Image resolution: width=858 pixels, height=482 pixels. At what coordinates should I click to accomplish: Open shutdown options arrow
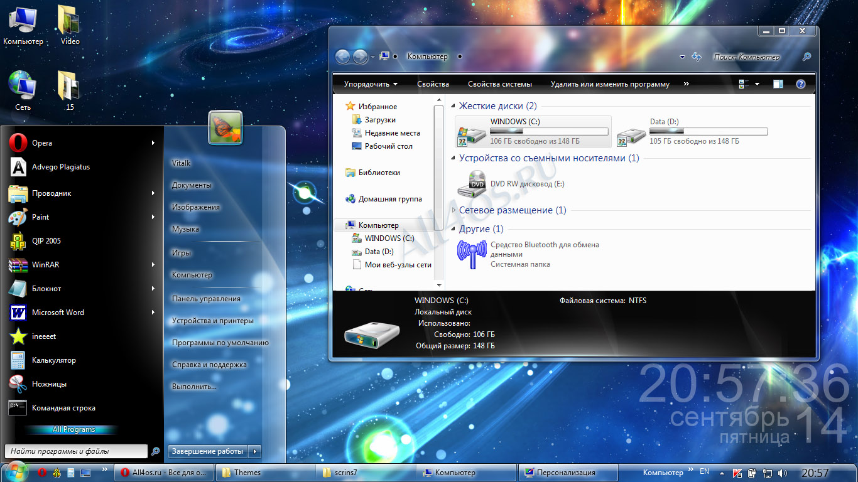pyautogui.click(x=254, y=451)
